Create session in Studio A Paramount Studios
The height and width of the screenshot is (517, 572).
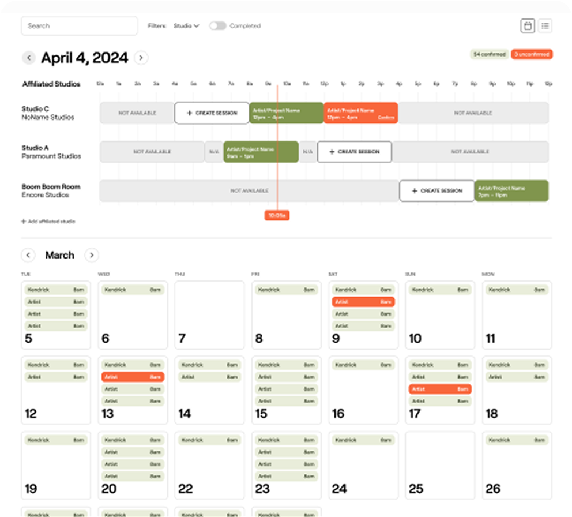pos(354,152)
